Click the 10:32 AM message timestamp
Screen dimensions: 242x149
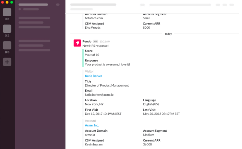pyautogui.click(x=105, y=42)
